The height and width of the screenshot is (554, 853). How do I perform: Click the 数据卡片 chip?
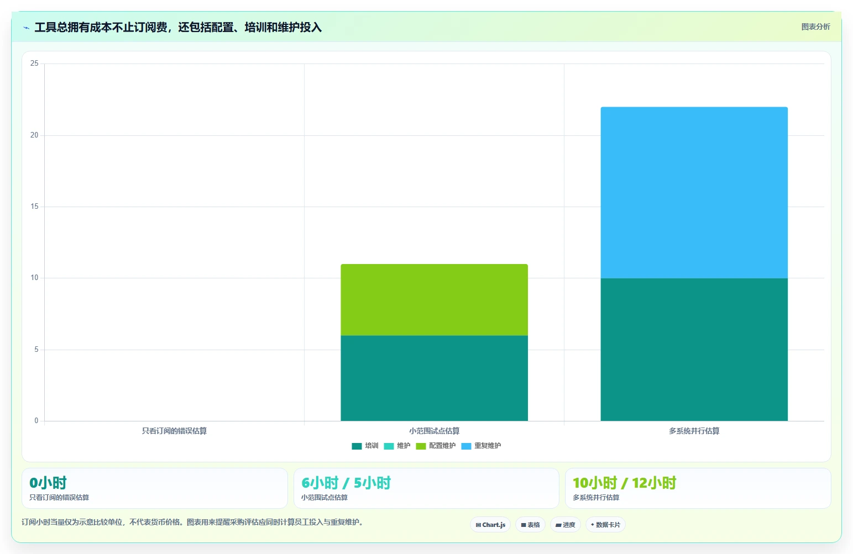[605, 525]
